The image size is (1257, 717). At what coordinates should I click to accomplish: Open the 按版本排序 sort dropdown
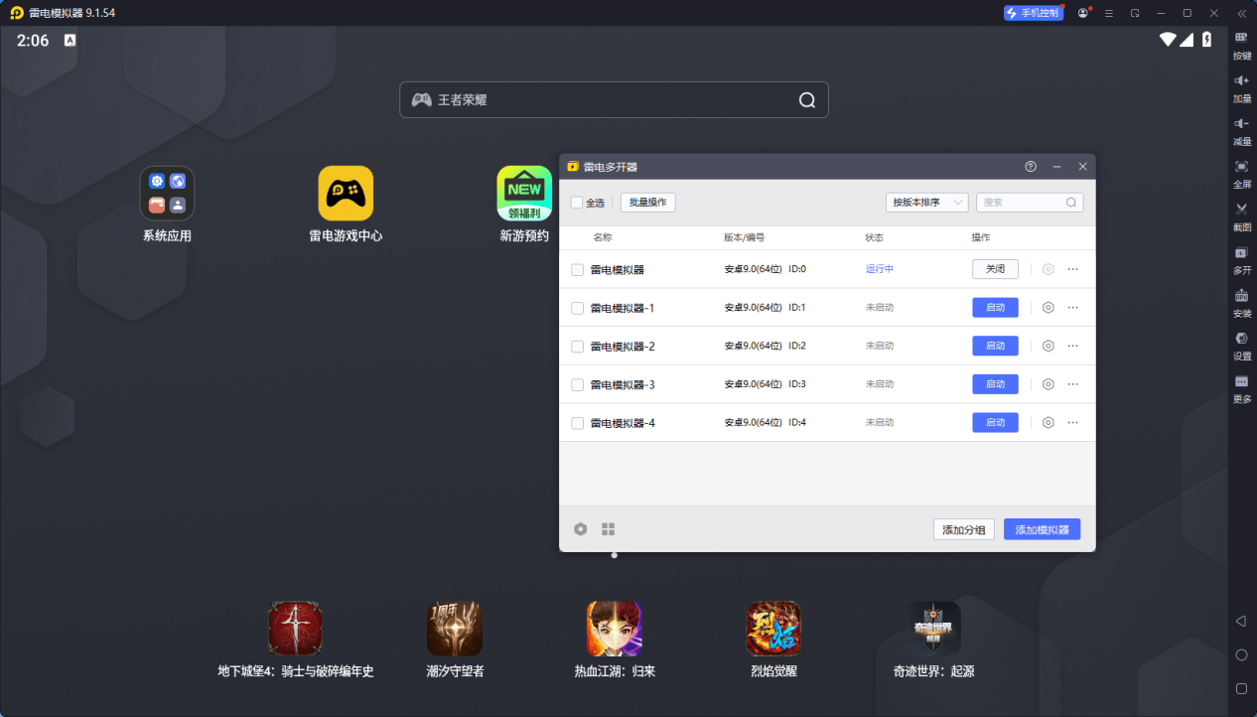pyautogui.click(x=926, y=202)
